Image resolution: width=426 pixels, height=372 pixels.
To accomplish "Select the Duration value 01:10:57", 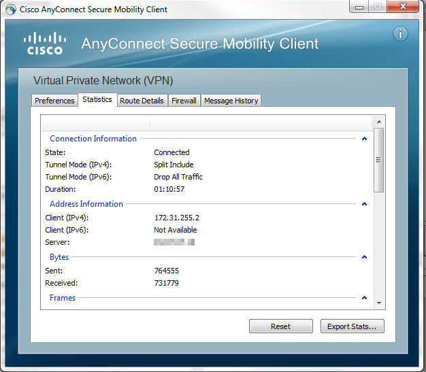I will coord(169,189).
